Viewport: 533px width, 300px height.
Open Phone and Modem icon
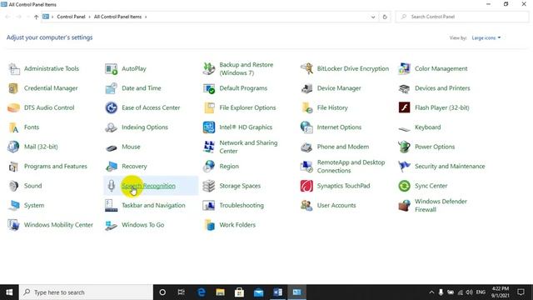click(x=306, y=147)
